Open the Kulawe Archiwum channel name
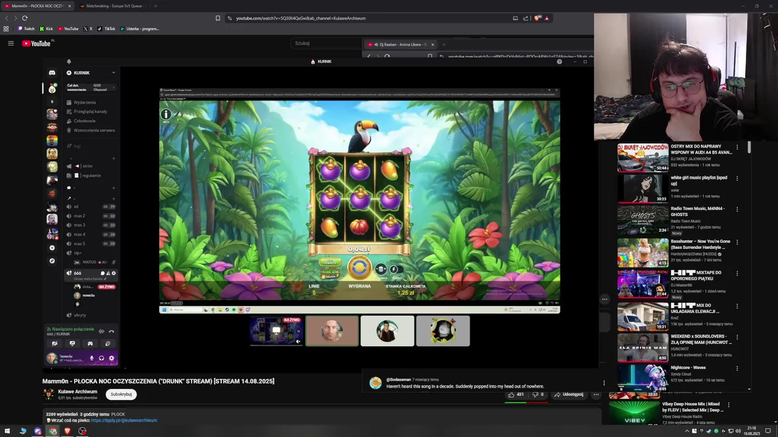The image size is (778, 437). [x=77, y=391]
